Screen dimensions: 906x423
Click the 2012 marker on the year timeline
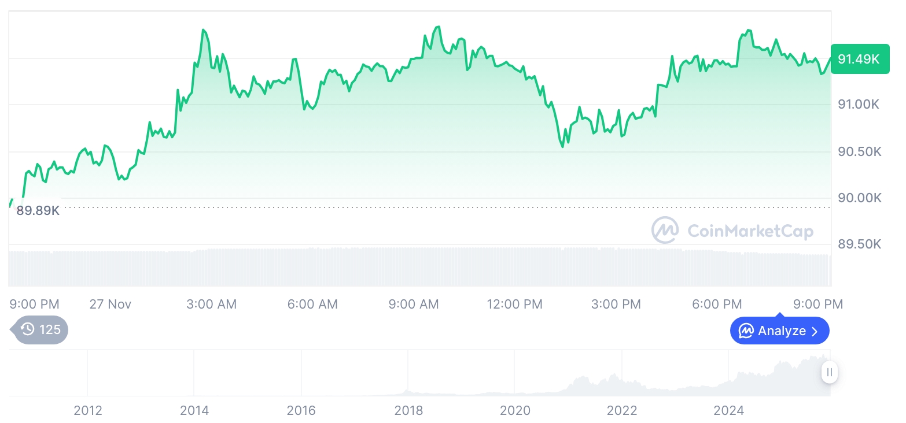coord(88,411)
